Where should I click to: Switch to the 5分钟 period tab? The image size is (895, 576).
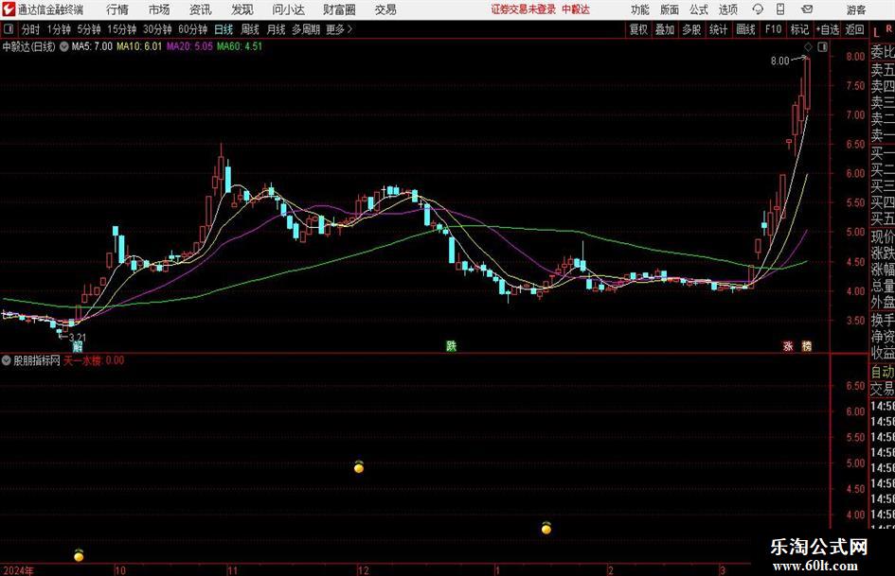(88, 29)
